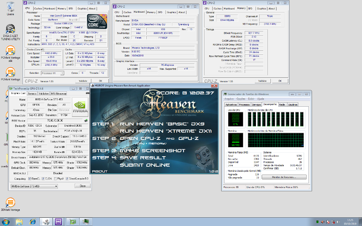Open the Serviços tab in Task Manager
The height and width of the screenshot is (226, 362).
pyautogui.click(x=256, y=105)
